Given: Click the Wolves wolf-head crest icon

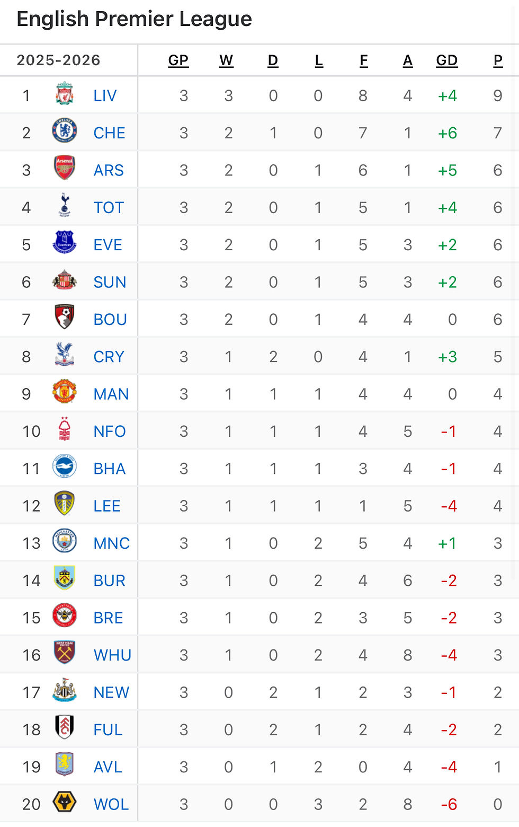Looking at the screenshot, I should 65,803.
